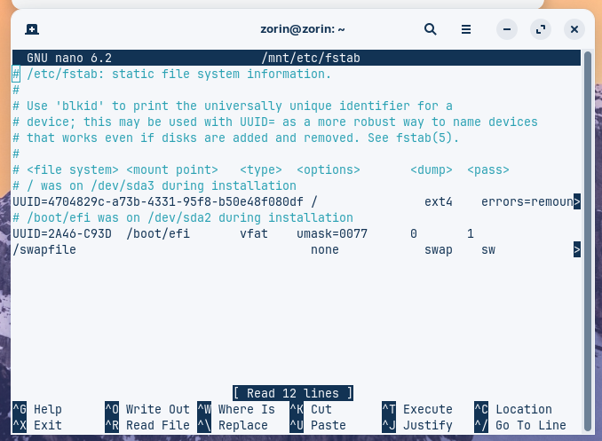
Task: Click the ^W Where Is shortcut
Action: [x=236, y=409]
